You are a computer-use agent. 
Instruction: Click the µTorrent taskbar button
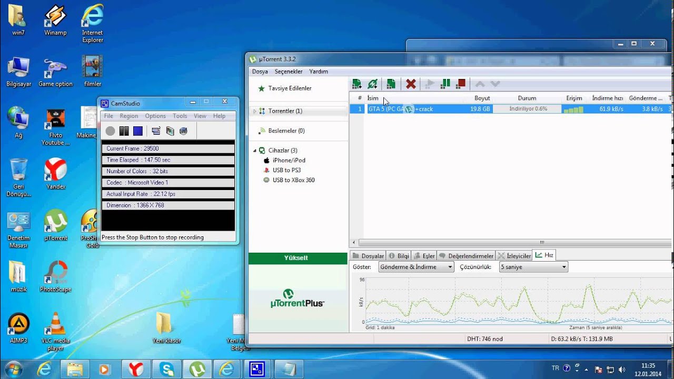click(197, 370)
